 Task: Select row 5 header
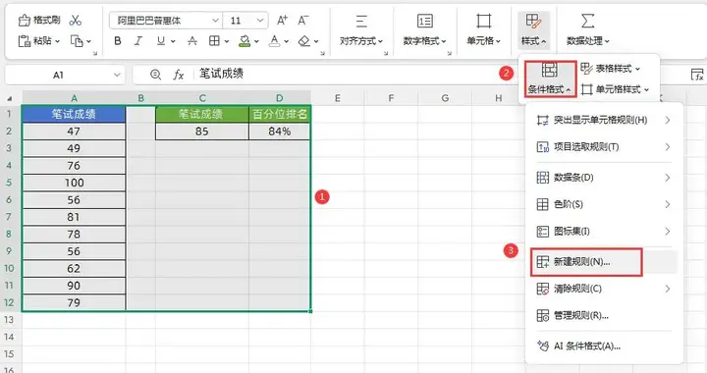pyautogui.click(x=10, y=183)
